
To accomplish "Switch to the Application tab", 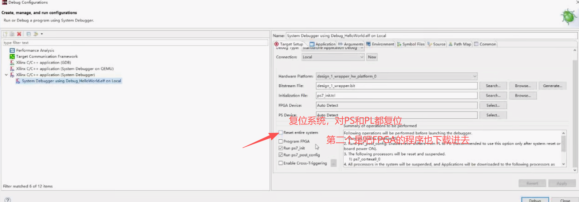I will pos(322,44).
